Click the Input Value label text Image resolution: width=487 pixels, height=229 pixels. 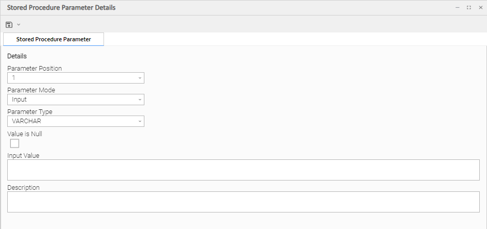coord(23,155)
